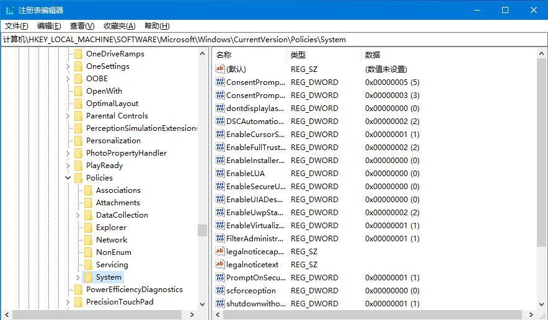The image size is (548, 320).
Task: Click the EnableSecureU... DWORD icon
Action: [x=220, y=186]
